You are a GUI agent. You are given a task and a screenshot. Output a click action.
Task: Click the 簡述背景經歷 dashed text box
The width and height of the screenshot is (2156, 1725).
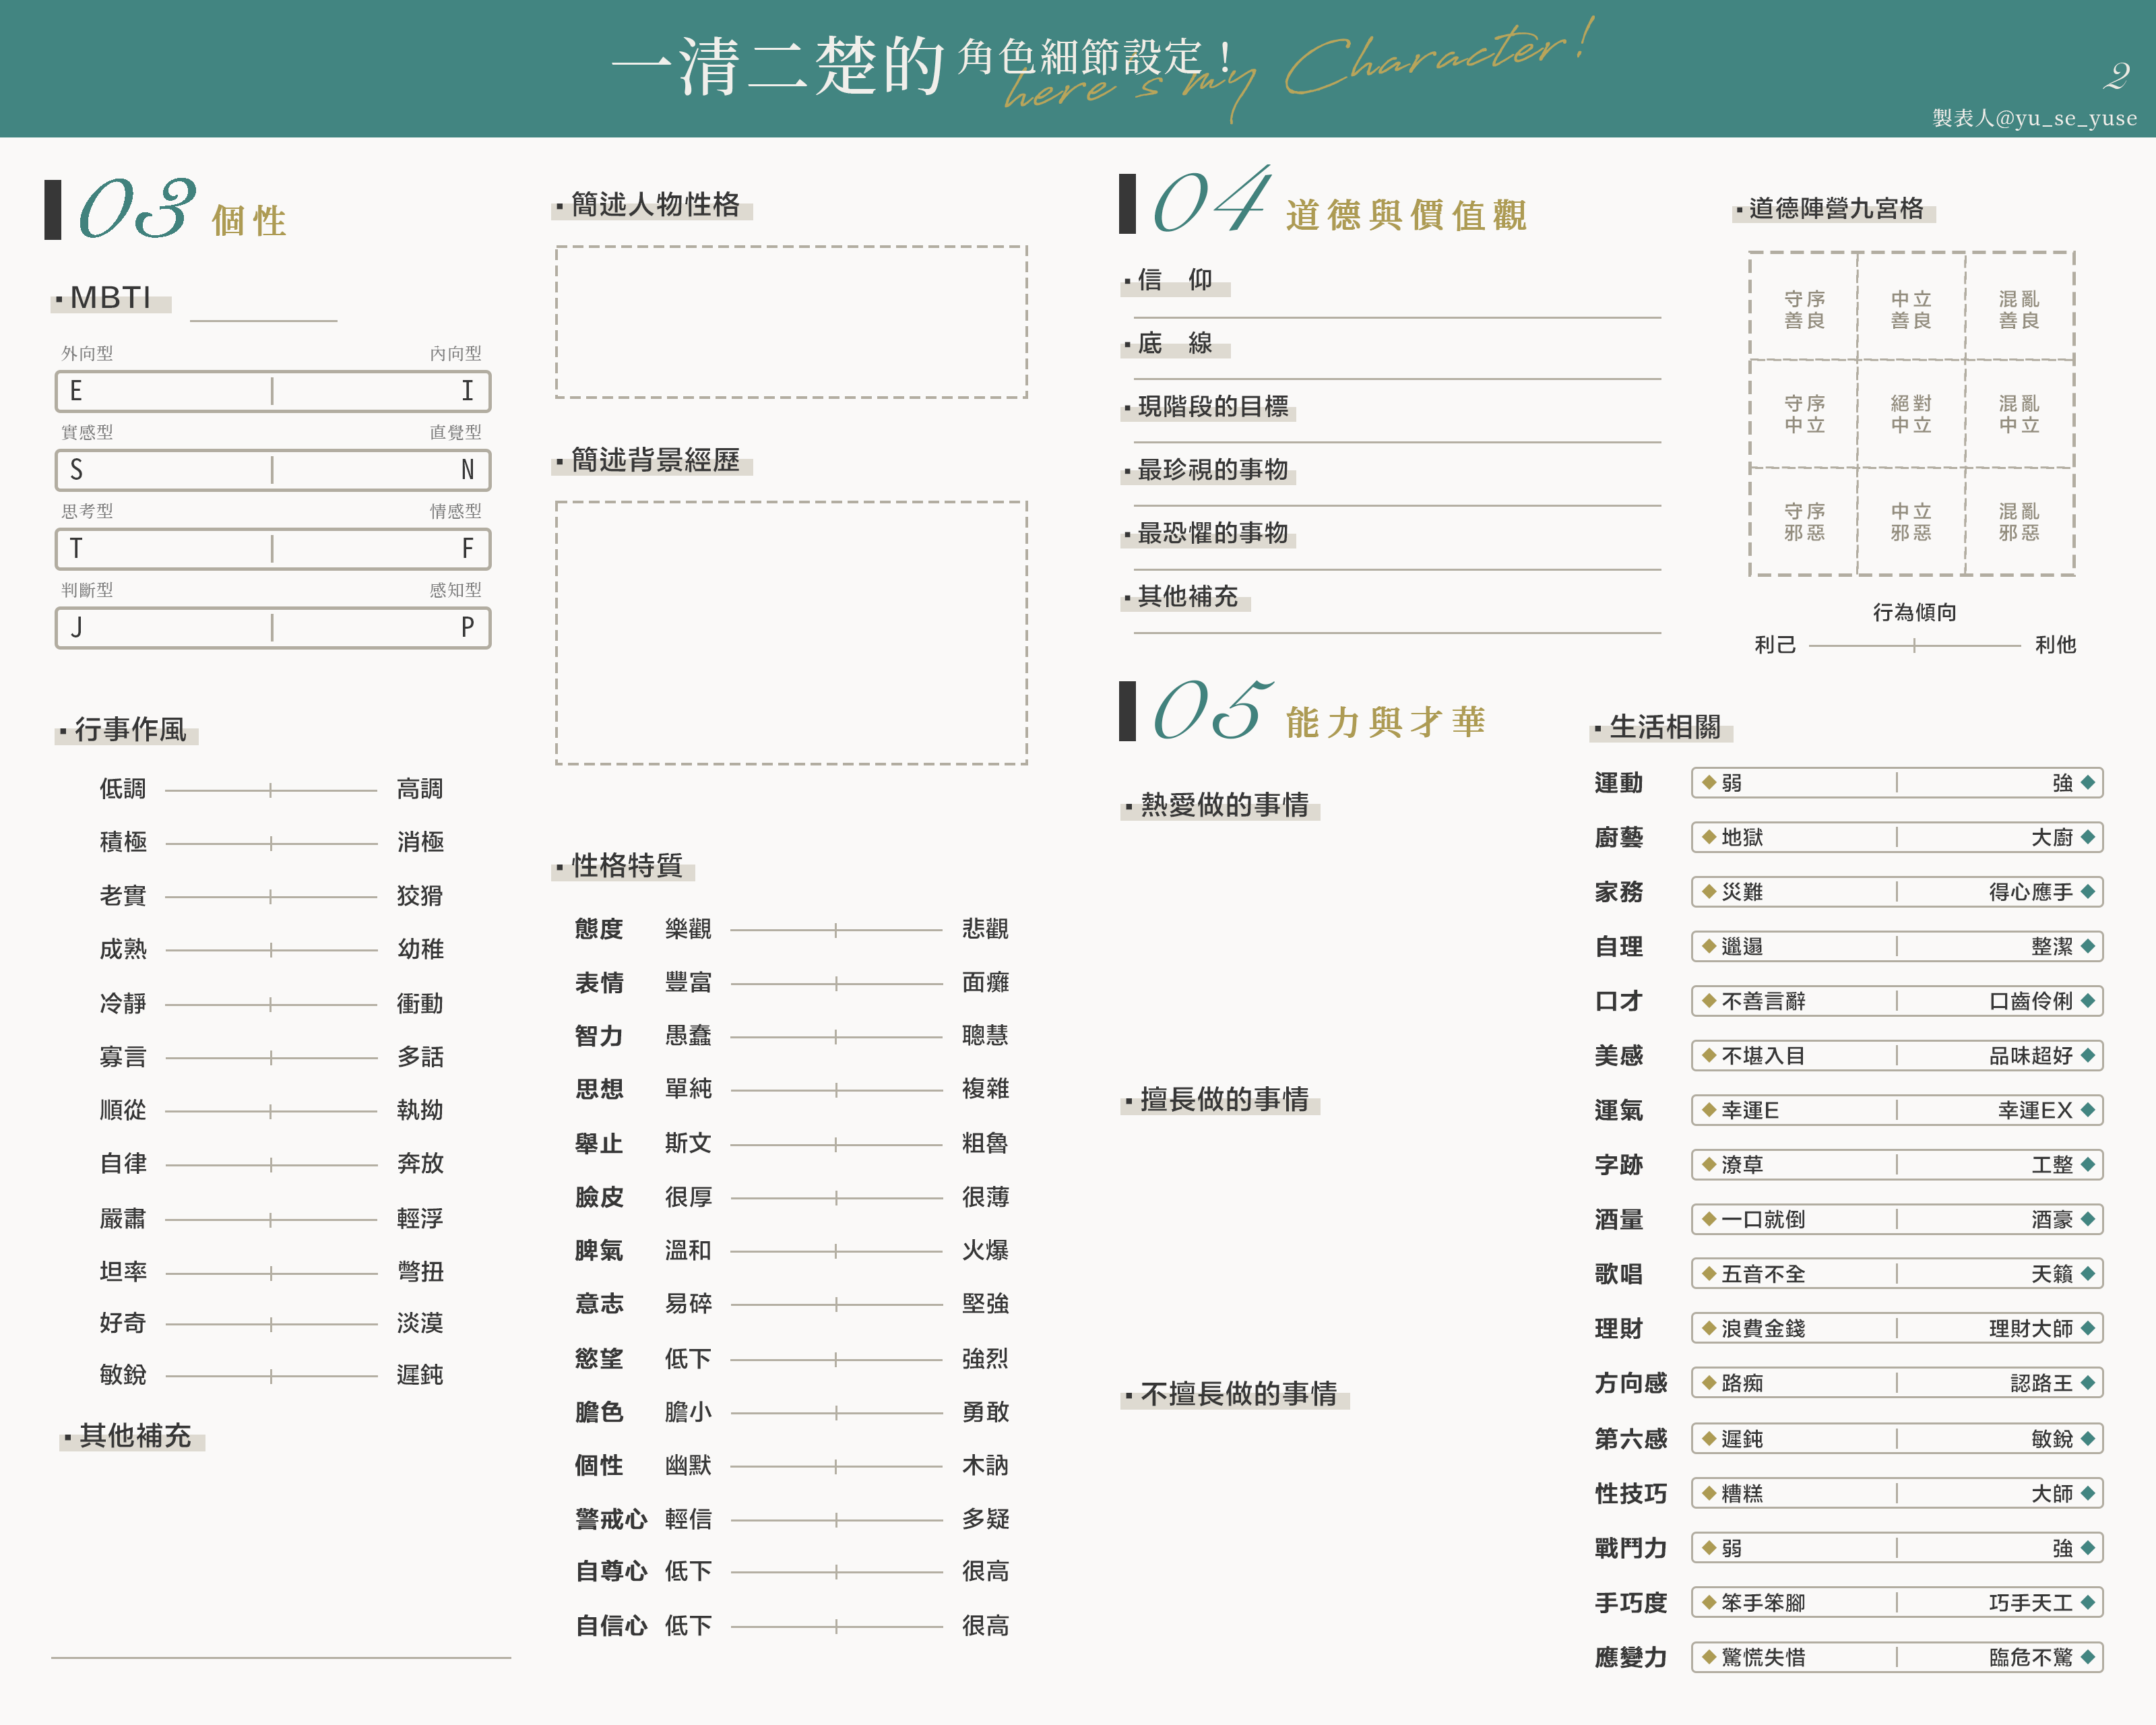coord(791,633)
